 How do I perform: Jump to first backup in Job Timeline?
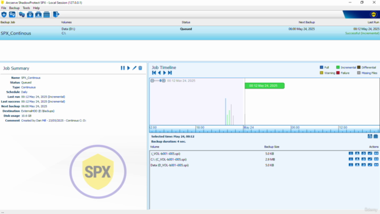coord(154,73)
